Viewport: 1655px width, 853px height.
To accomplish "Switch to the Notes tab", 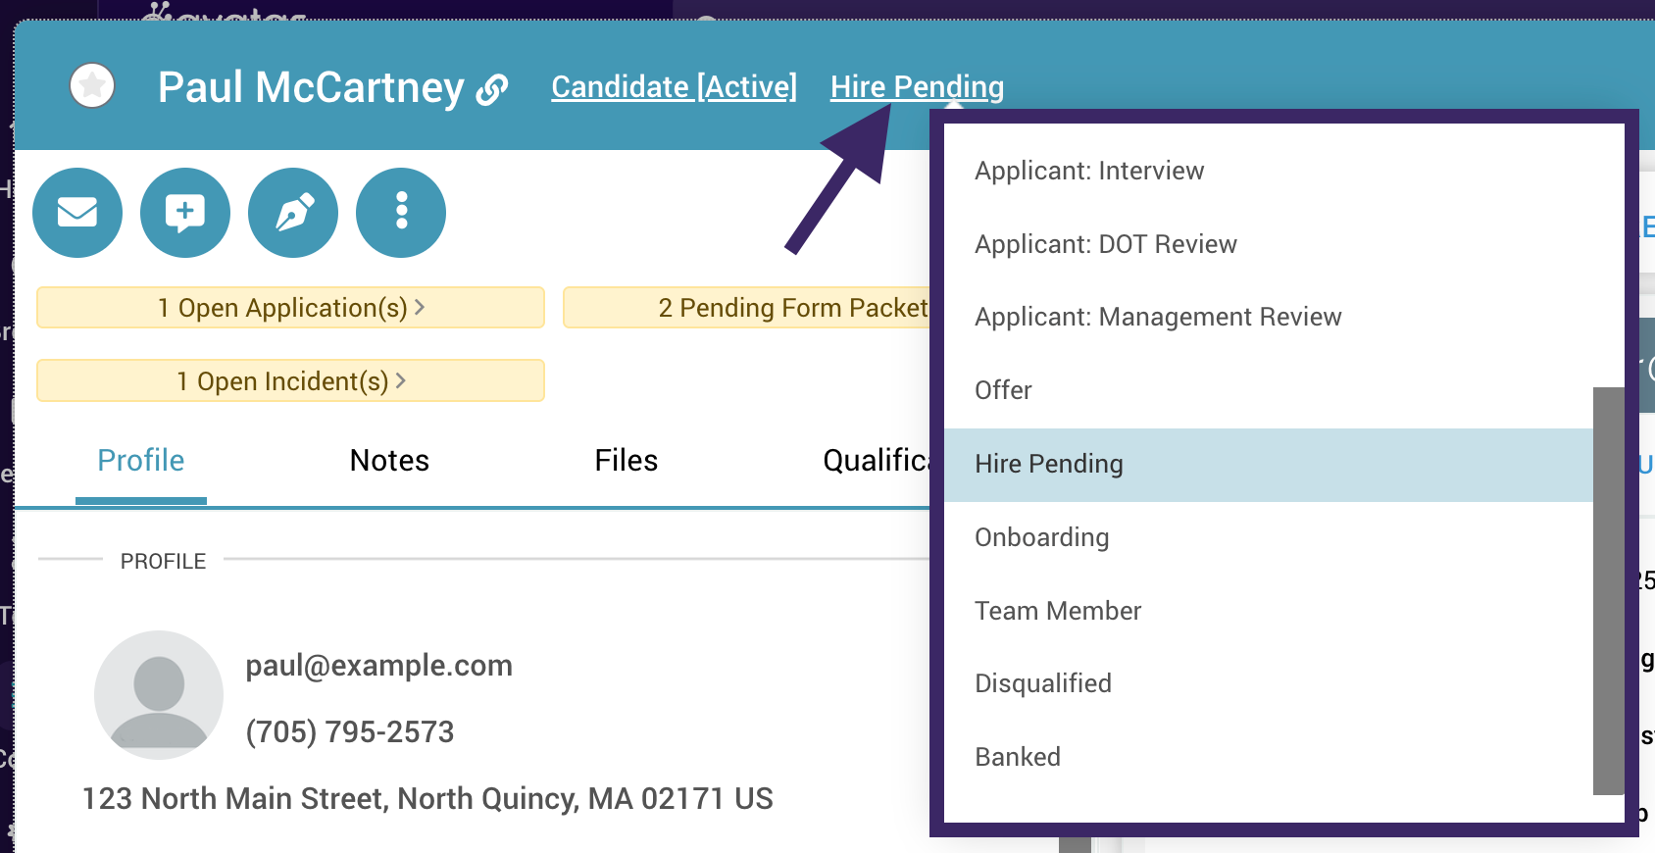I will (389, 461).
